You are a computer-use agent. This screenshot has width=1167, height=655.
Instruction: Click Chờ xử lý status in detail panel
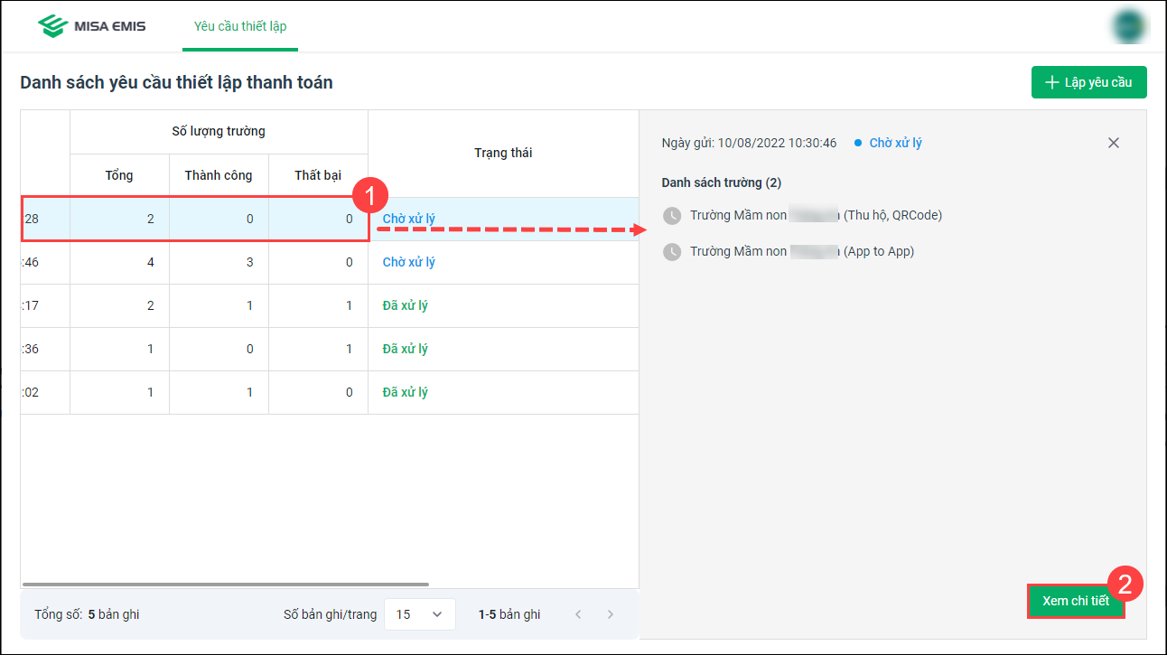tap(895, 143)
